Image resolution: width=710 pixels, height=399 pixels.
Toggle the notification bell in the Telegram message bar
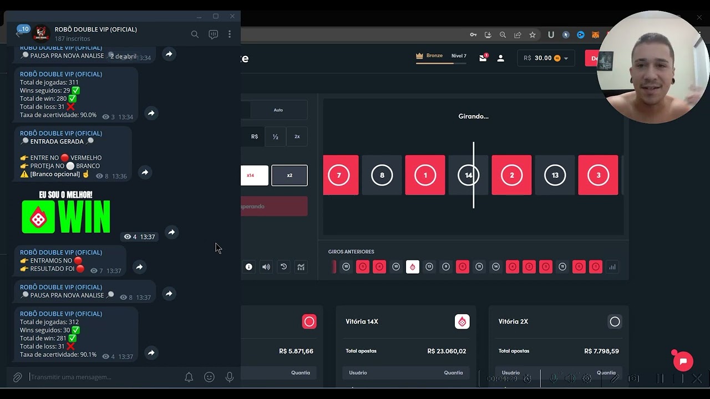[189, 377]
